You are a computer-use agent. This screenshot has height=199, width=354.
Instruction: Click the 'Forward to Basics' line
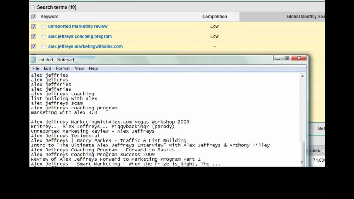tap(103, 150)
